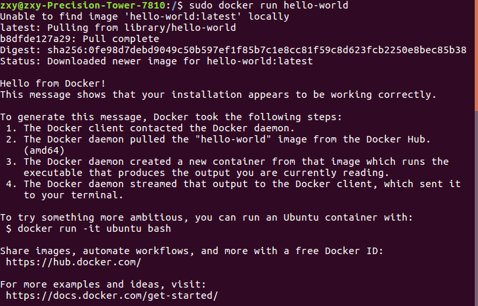Click the sha256 digest hash

coord(263,50)
